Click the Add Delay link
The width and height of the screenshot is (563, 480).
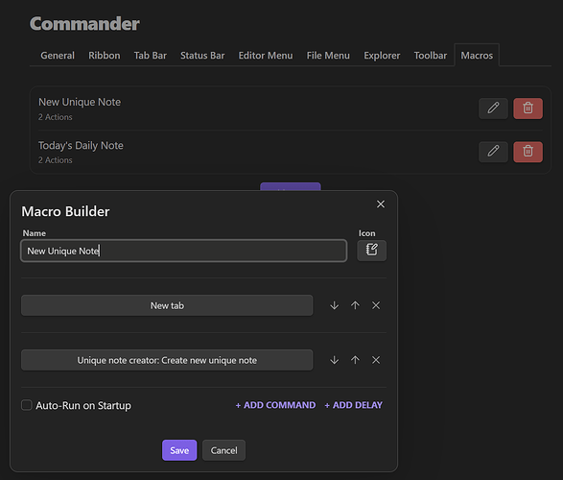pos(353,405)
